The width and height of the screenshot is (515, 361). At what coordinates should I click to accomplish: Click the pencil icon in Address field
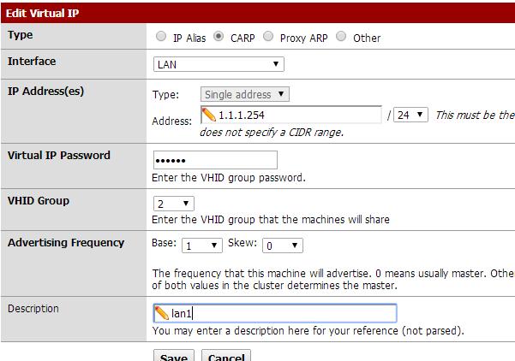208,115
